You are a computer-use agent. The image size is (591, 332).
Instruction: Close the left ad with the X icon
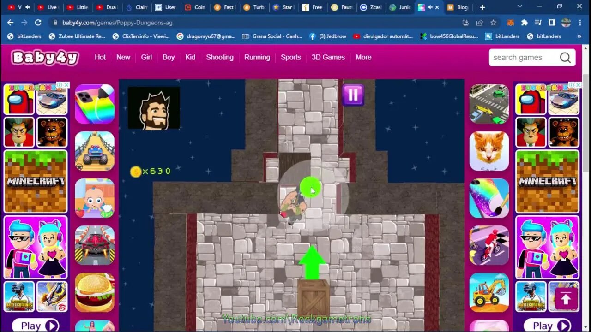click(66, 85)
